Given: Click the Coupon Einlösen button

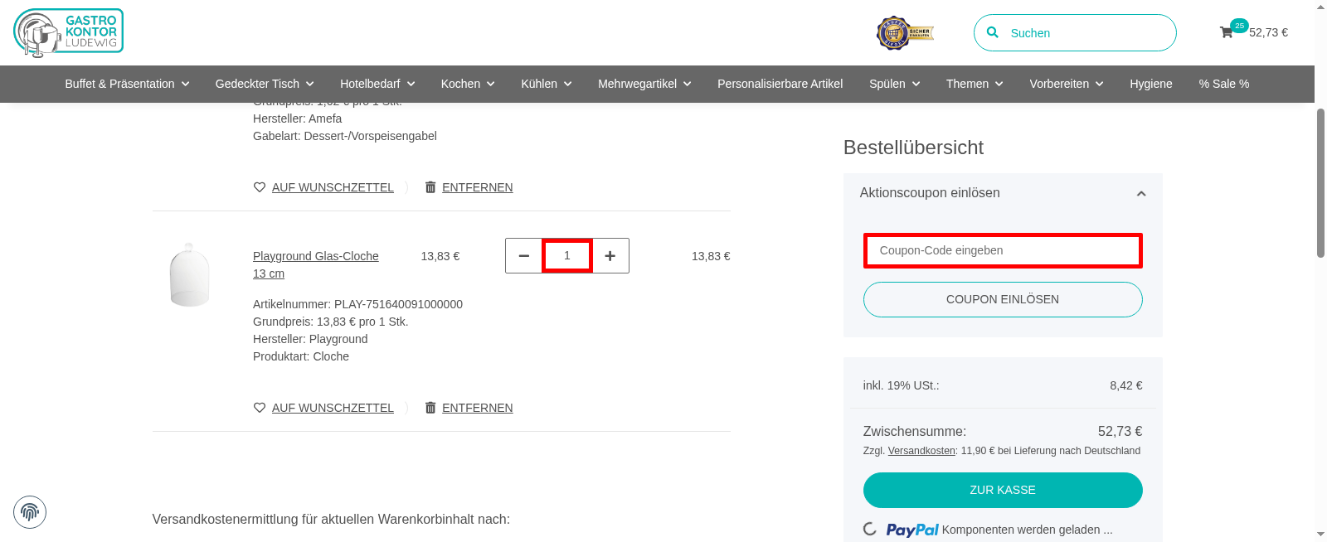Looking at the screenshot, I should point(1002,299).
